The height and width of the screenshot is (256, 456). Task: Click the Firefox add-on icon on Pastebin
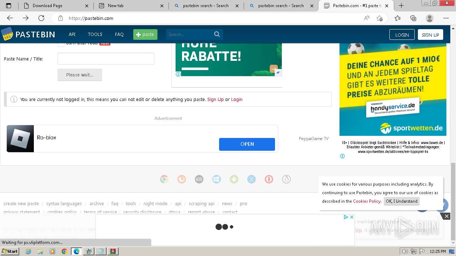click(182, 179)
